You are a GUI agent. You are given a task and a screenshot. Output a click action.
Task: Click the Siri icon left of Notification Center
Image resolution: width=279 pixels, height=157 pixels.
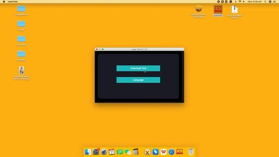pos(270,2)
